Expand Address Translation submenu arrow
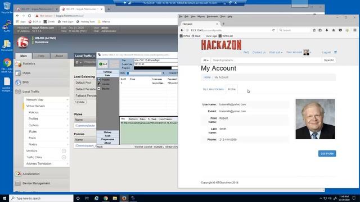This screenshot has width=360, height=202. (x=67, y=163)
